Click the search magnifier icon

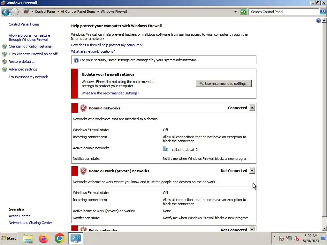[323, 12]
